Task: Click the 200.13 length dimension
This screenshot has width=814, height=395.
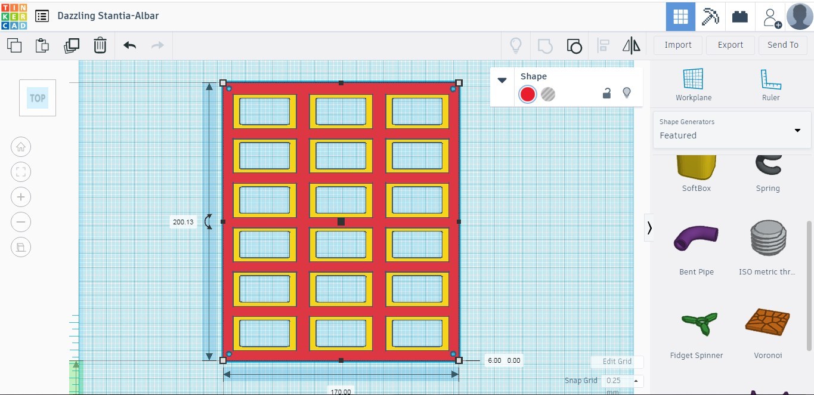Action: (183, 222)
